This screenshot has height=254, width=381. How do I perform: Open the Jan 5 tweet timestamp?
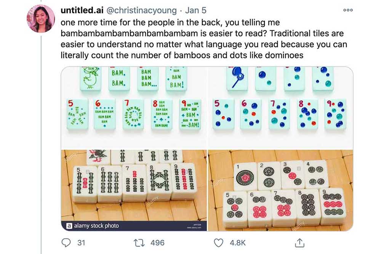click(x=195, y=10)
